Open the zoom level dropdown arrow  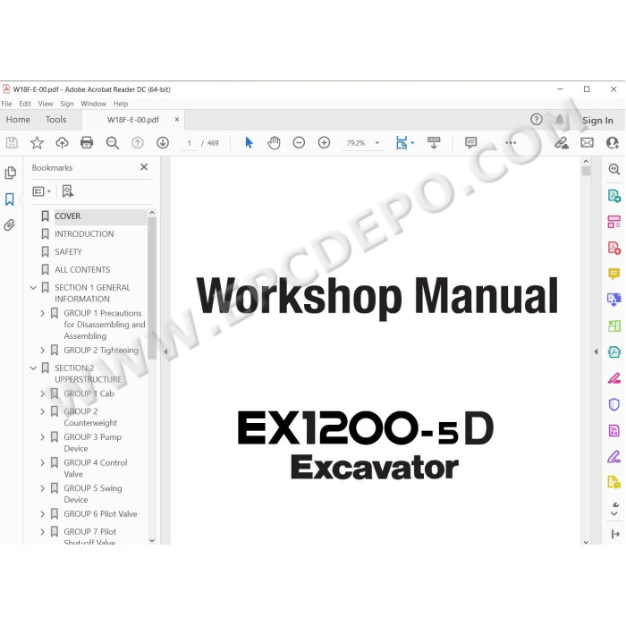(376, 143)
